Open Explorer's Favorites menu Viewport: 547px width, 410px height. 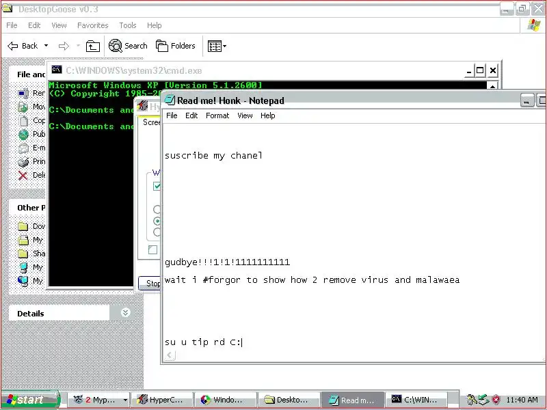tap(93, 25)
